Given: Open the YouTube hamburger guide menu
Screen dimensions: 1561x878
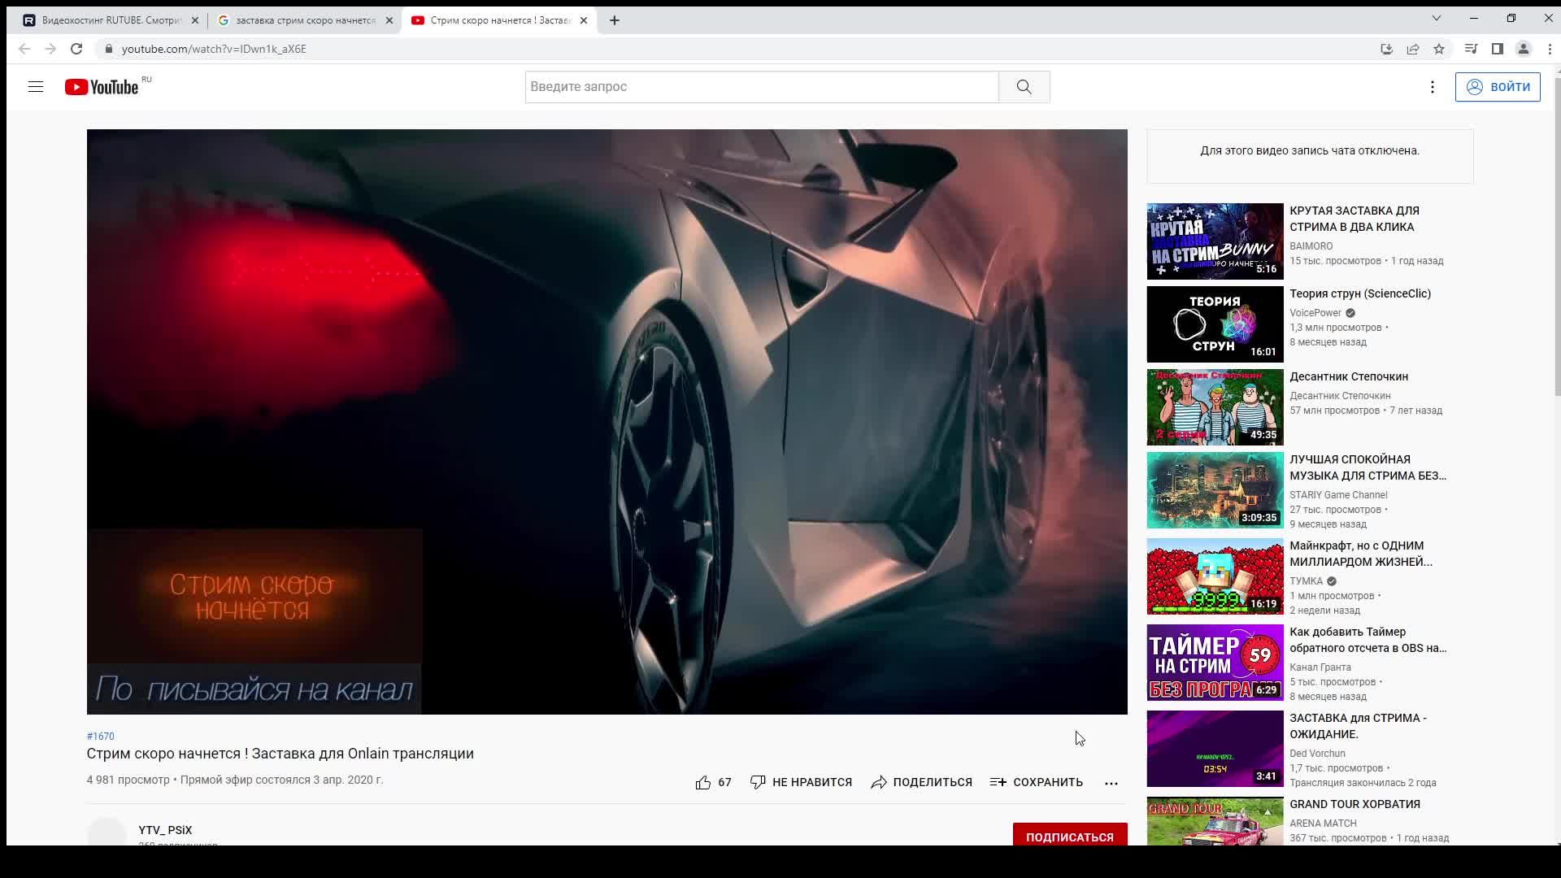Looking at the screenshot, I should coord(35,87).
